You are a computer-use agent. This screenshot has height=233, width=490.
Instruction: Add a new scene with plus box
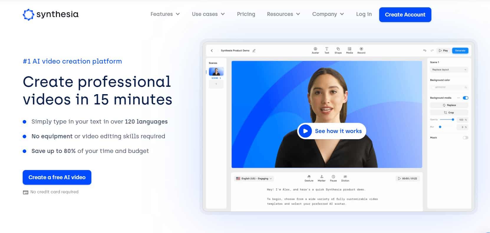[x=216, y=84]
